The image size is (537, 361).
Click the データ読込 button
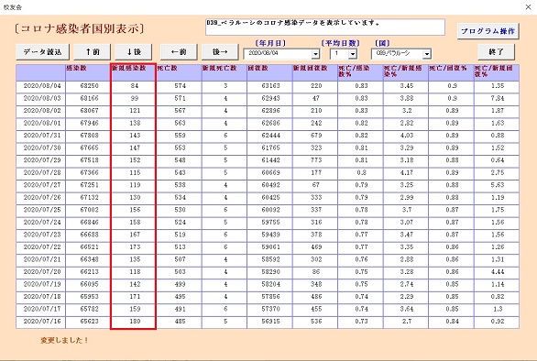(42, 51)
